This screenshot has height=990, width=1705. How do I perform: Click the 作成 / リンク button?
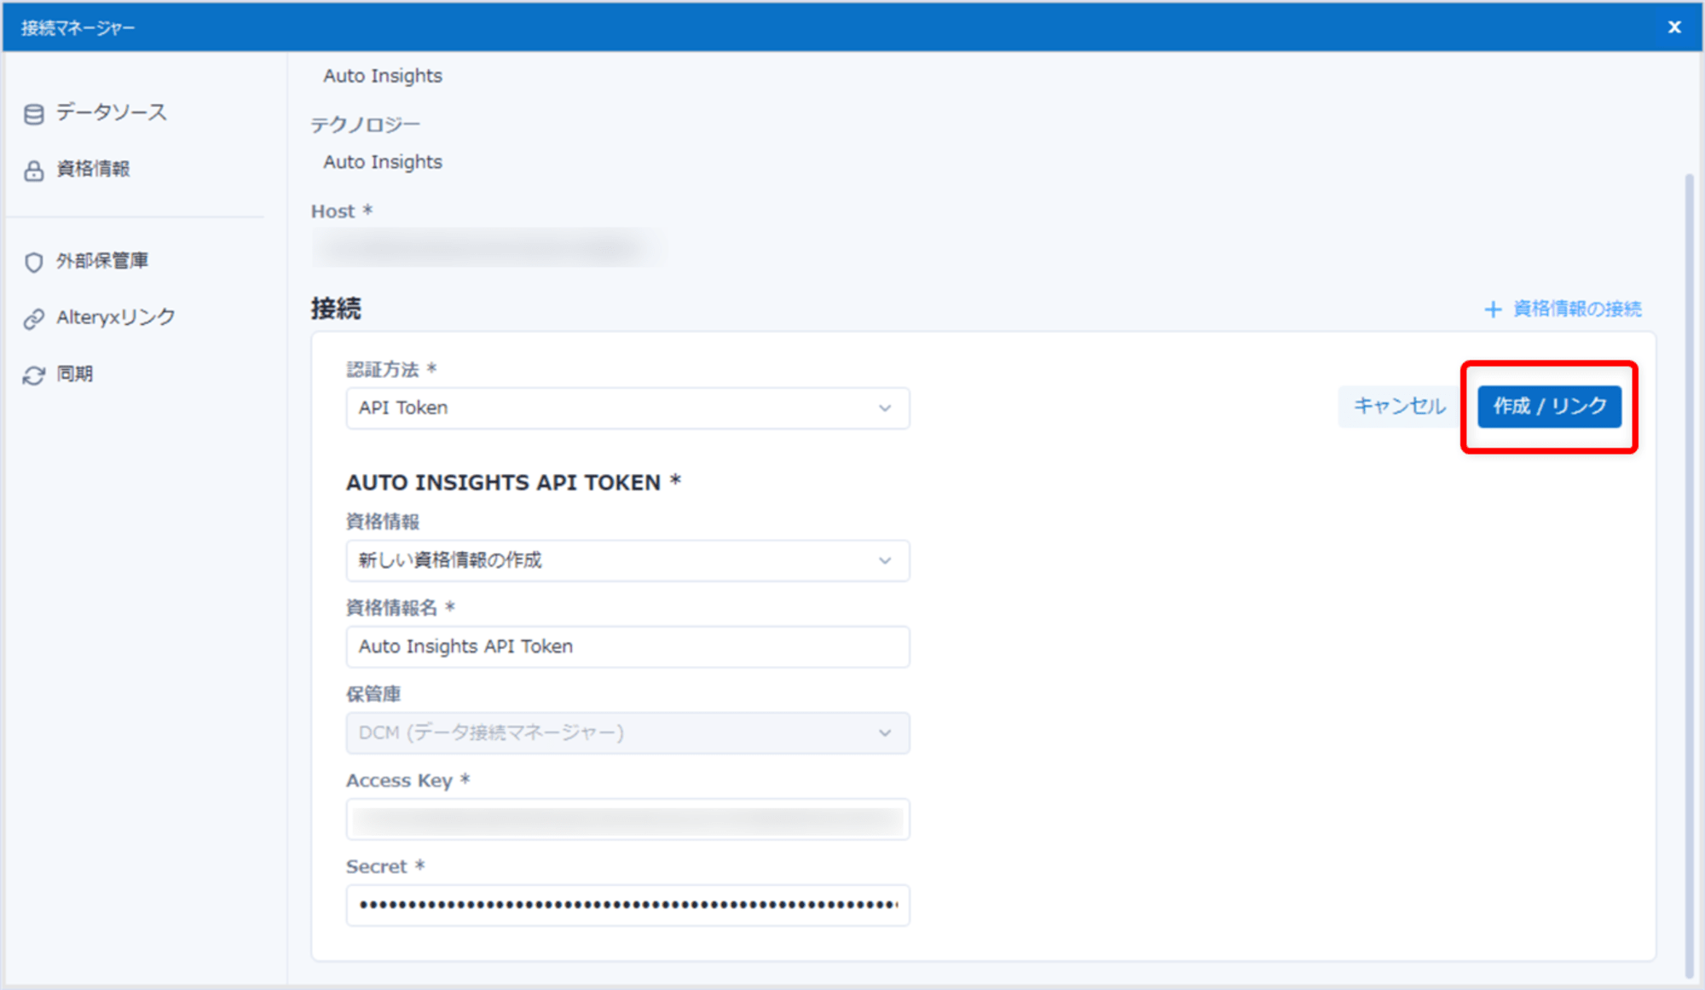coord(1549,407)
